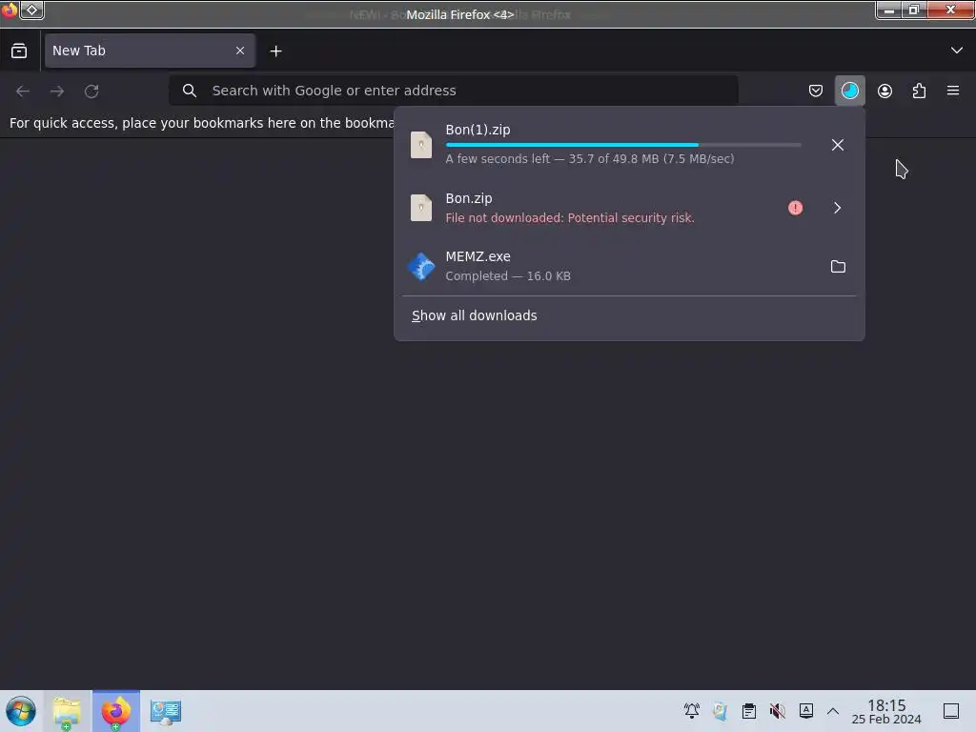Unmute the audio volume tray icon
Image resolution: width=976 pixels, height=732 pixels.
pos(778,711)
